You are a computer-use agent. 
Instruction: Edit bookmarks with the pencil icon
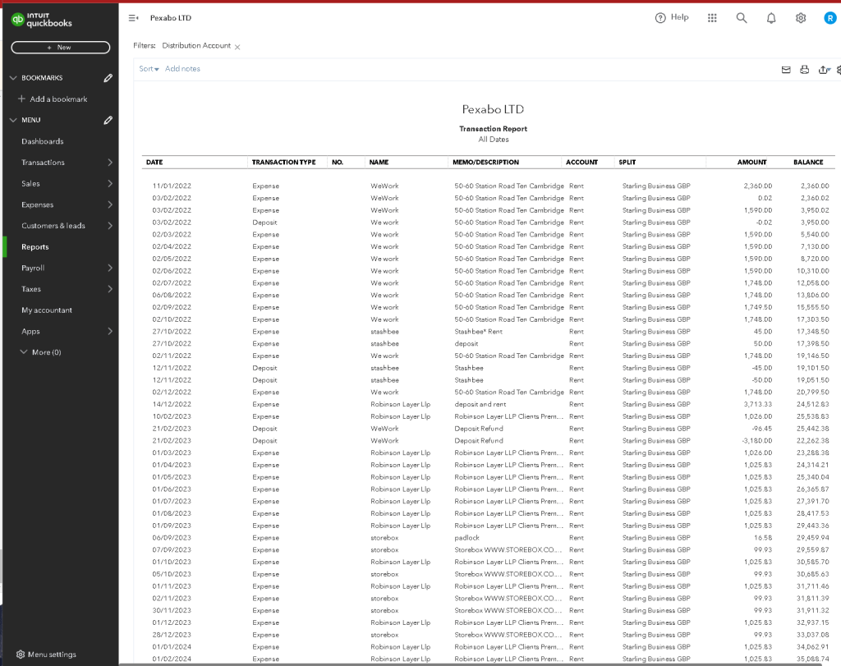[108, 78]
